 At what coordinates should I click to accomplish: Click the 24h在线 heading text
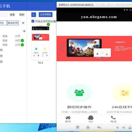[x=122, y=107]
